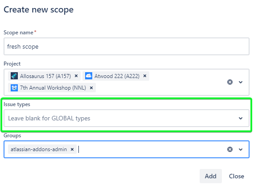The width and height of the screenshot is (254, 185).
Task: Click the 7th Annual Workshop avatar icon
Action: coord(14,88)
